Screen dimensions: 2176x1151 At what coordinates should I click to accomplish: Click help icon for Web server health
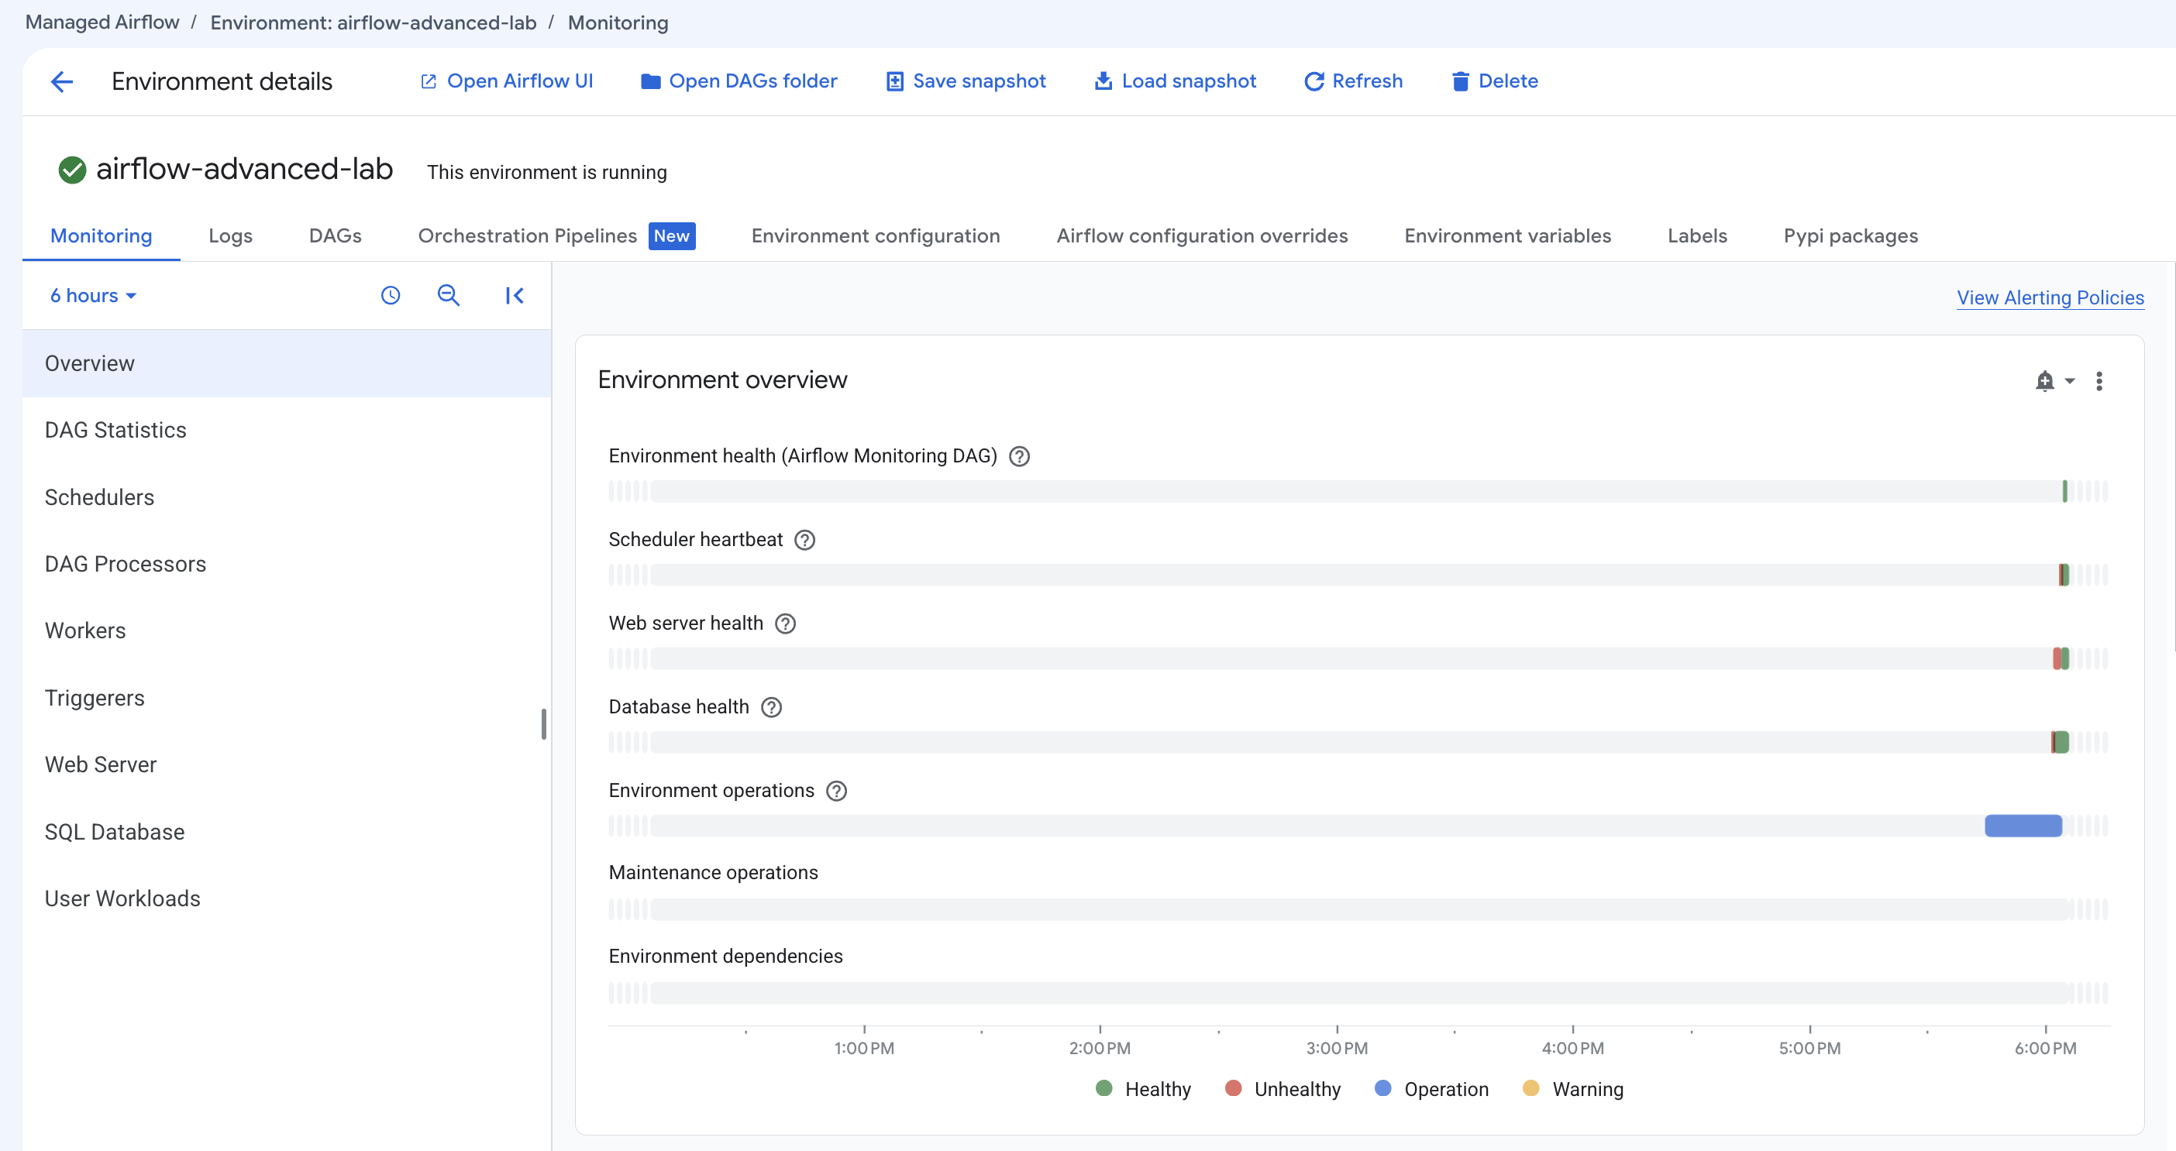(786, 624)
